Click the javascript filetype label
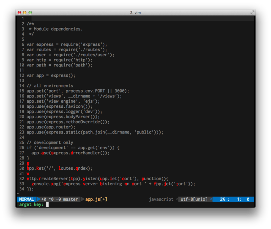This screenshot has width=271, height=229. click(x=161, y=199)
